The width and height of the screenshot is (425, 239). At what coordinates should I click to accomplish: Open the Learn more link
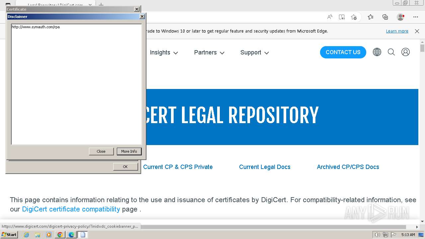pyautogui.click(x=397, y=31)
